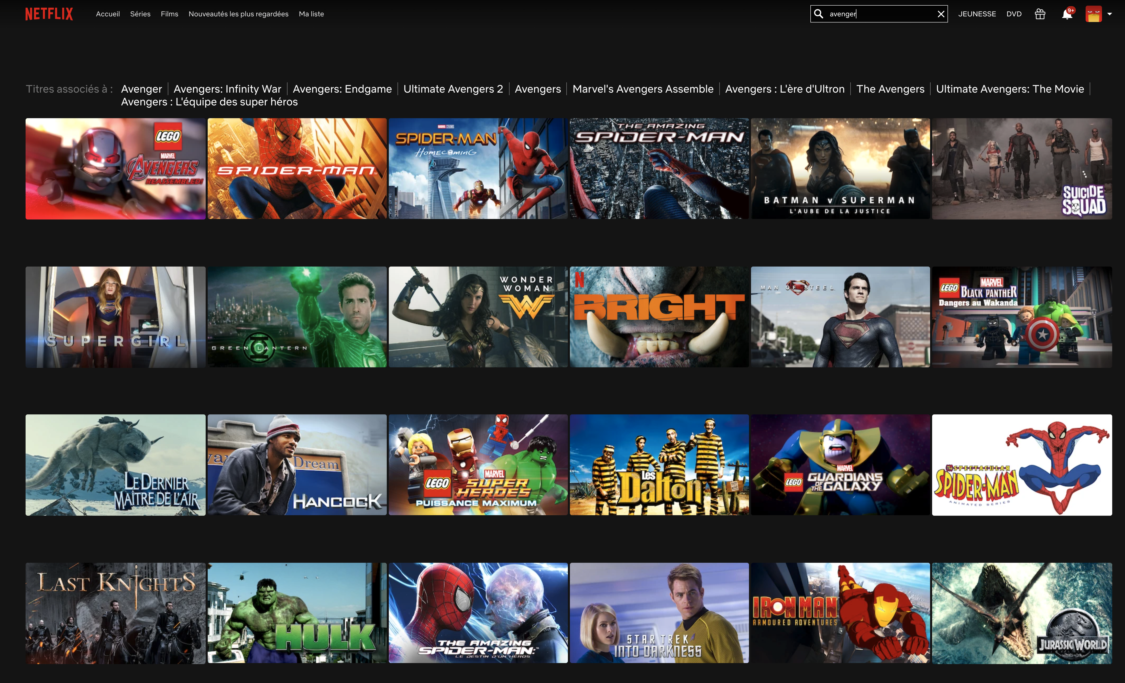The width and height of the screenshot is (1125, 683).
Task: Click into the avenger search field
Action: click(879, 14)
